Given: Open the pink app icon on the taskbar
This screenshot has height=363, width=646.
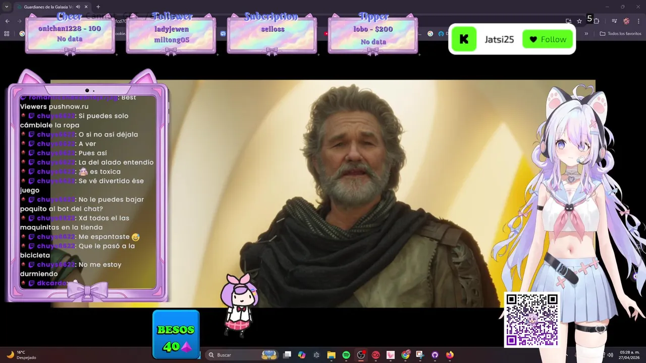Looking at the screenshot, I should point(391,355).
